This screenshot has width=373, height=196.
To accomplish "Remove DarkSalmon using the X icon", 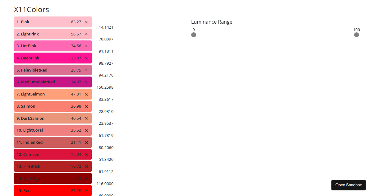I will [86, 118].
